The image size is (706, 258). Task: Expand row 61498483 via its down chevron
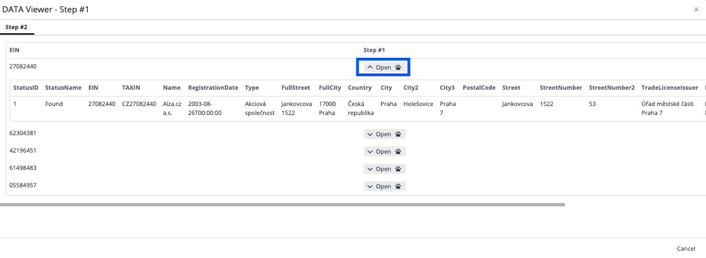pos(370,169)
